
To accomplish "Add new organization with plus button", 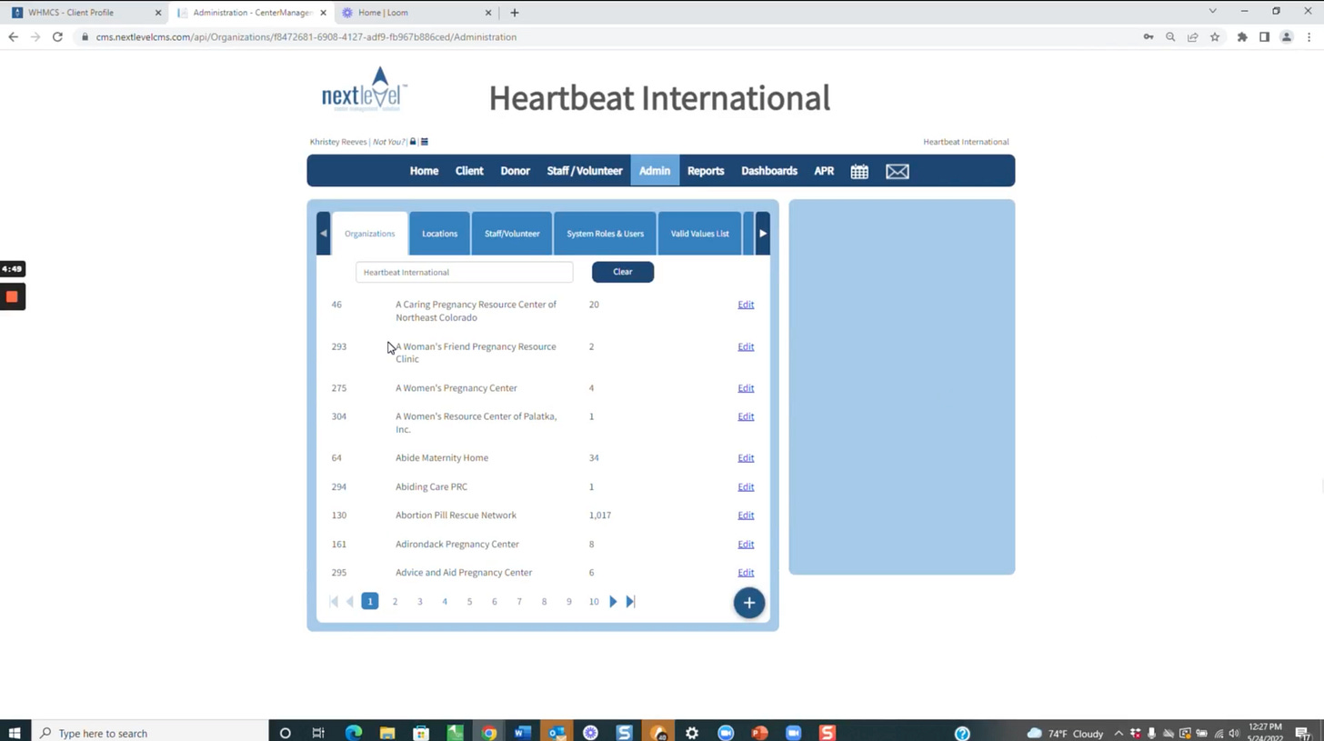I will (749, 603).
